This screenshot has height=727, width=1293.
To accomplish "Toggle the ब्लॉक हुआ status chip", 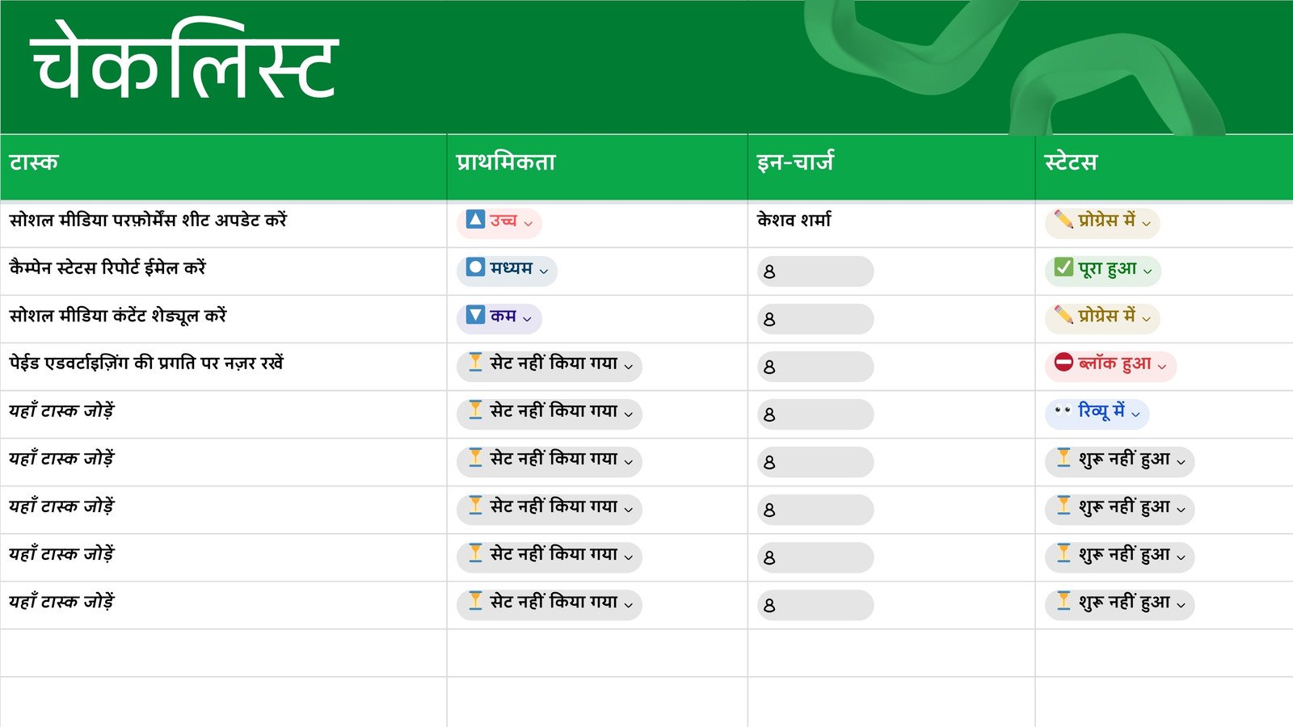I will point(1111,365).
